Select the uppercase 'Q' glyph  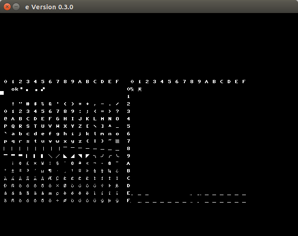point(13,126)
